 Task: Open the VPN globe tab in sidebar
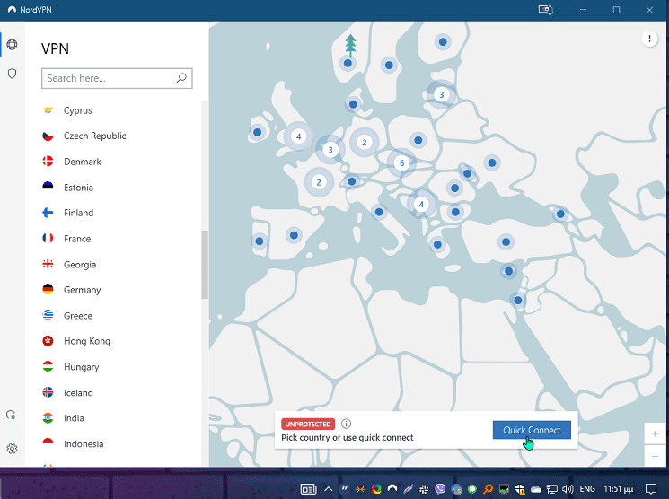(12, 44)
